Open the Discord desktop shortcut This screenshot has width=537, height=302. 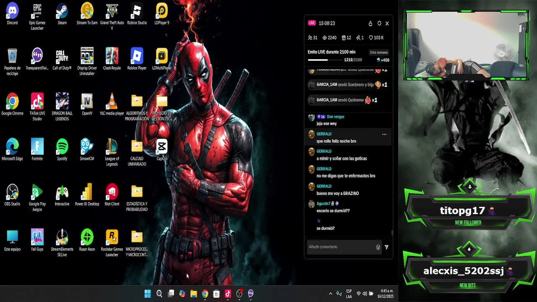click(x=12, y=14)
